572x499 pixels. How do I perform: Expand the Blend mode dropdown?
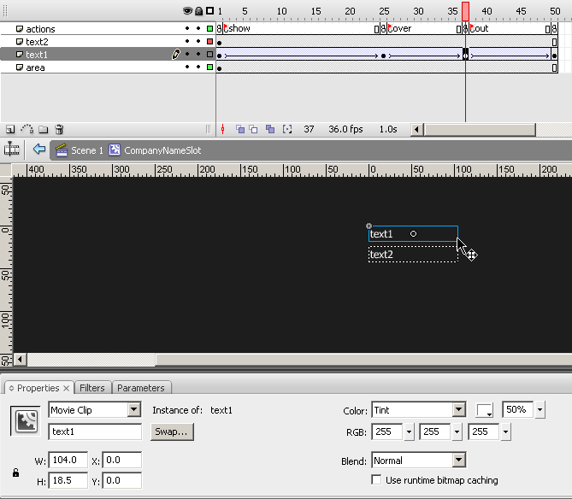[459, 461]
